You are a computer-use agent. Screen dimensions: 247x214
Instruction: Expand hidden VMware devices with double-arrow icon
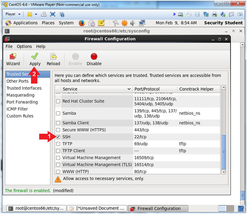(174, 14)
